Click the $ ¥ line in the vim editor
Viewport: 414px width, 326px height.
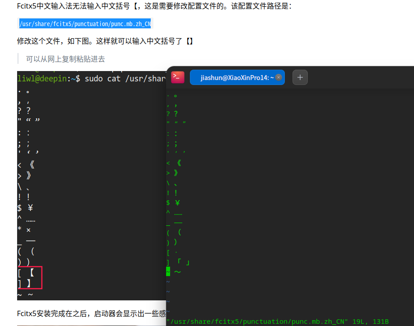point(173,202)
